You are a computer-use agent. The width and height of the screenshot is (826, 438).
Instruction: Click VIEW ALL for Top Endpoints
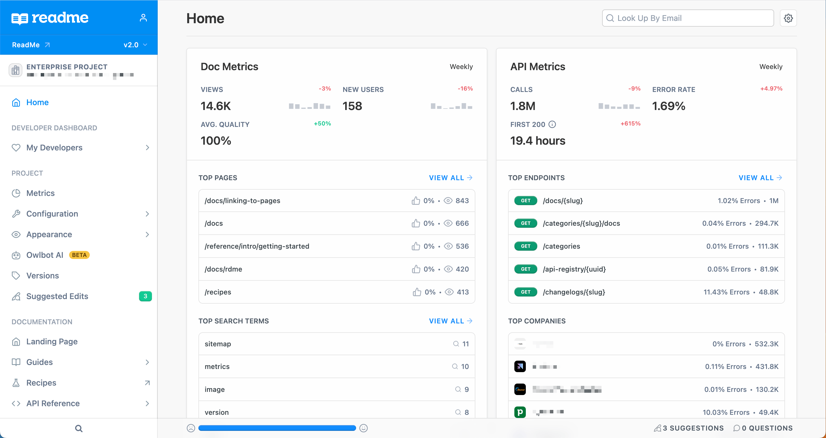click(760, 178)
